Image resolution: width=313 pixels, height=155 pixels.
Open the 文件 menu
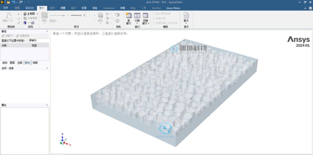click(6, 8)
